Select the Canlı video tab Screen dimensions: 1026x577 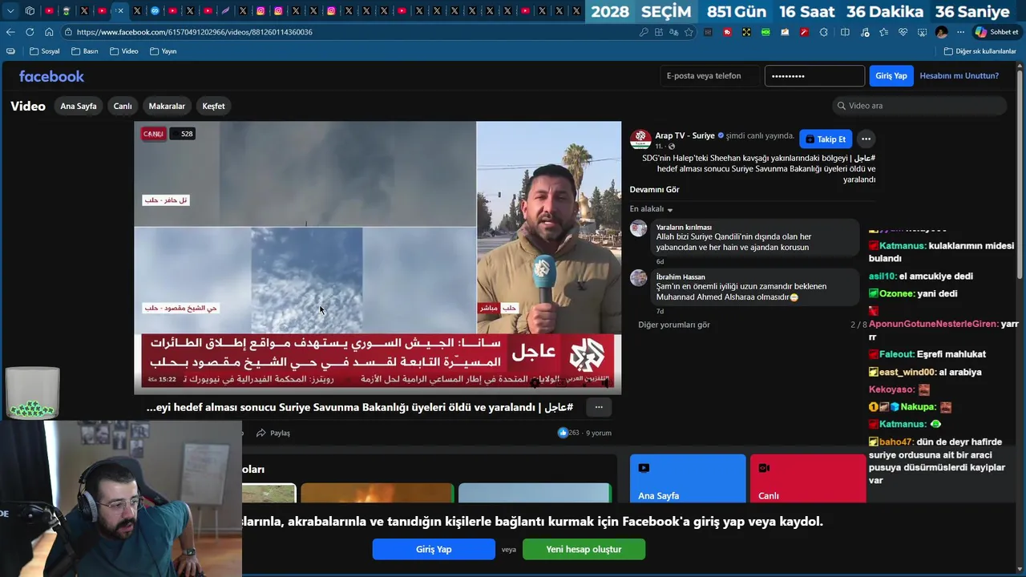coord(123,106)
